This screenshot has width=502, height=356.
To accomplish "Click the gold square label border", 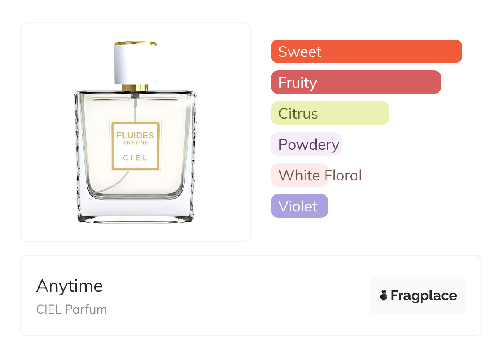I will [113, 145].
